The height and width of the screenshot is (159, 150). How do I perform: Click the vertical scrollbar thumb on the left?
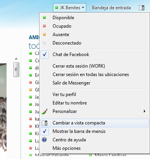click(x=16, y=70)
